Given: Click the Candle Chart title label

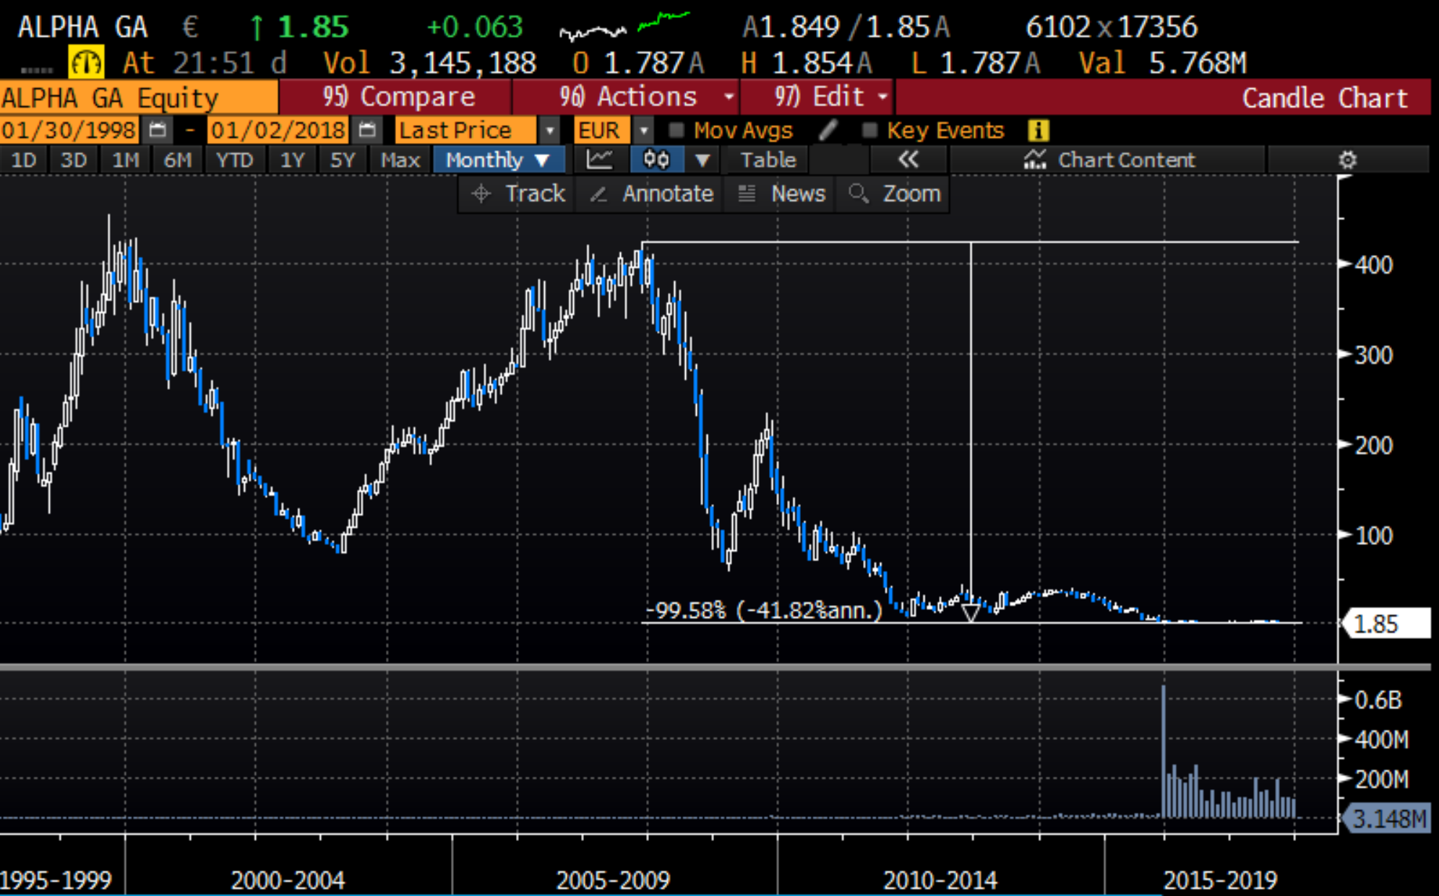Looking at the screenshot, I should coord(1325,97).
